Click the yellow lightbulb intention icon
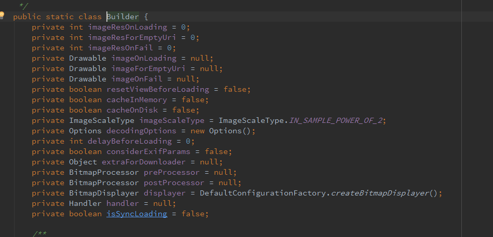The width and height of the screenshot is (493, 237). pos(3,15)
